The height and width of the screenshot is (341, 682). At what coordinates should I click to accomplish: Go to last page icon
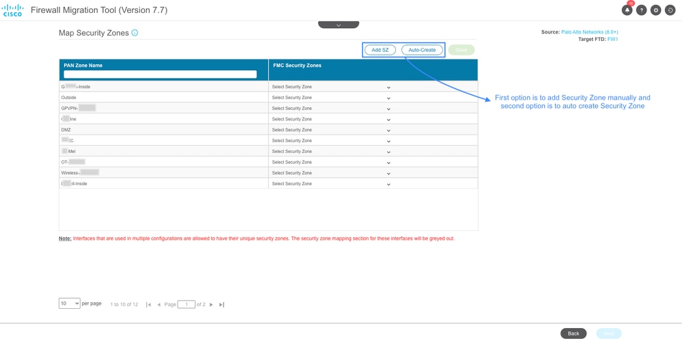tap(221, 304)
